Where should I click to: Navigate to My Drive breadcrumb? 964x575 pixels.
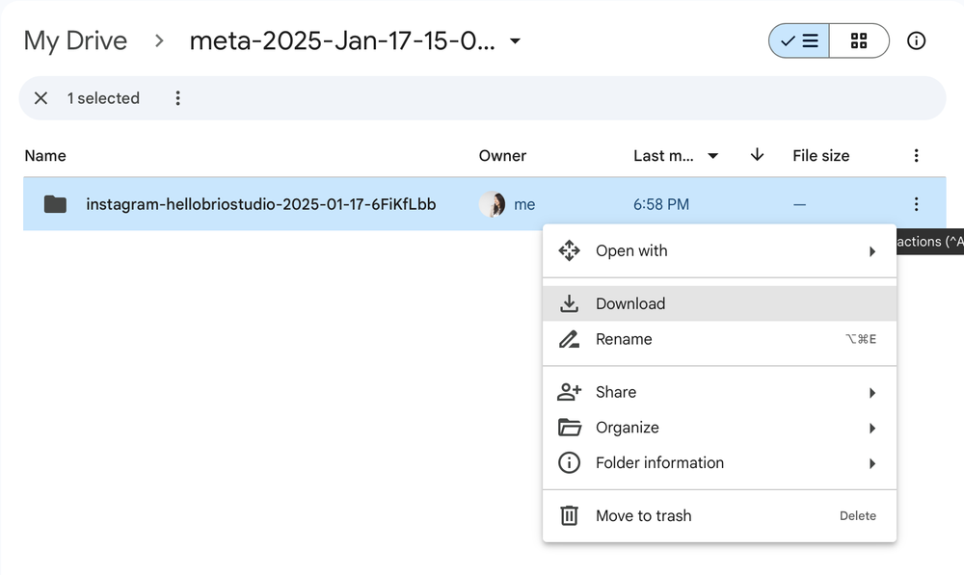pos(75,41)
